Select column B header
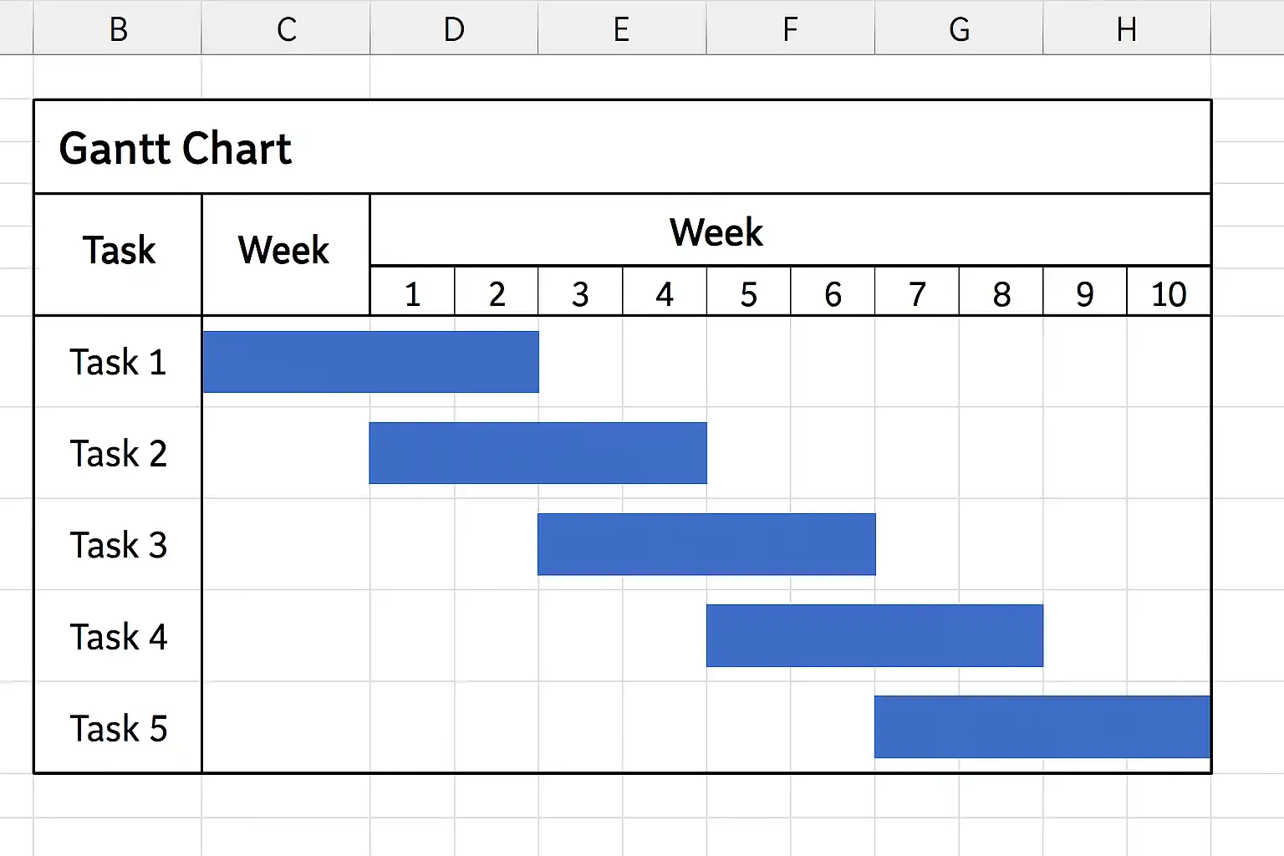 [x=118, y=28]
